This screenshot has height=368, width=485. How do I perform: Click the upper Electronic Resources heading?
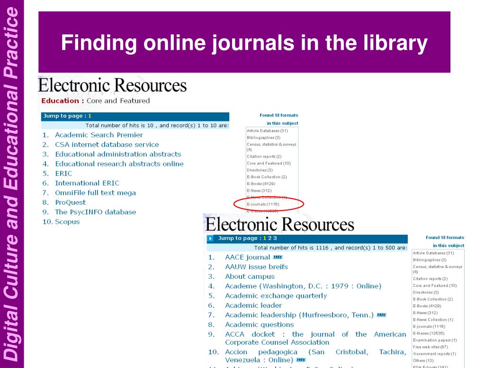[x=112, y=85]
